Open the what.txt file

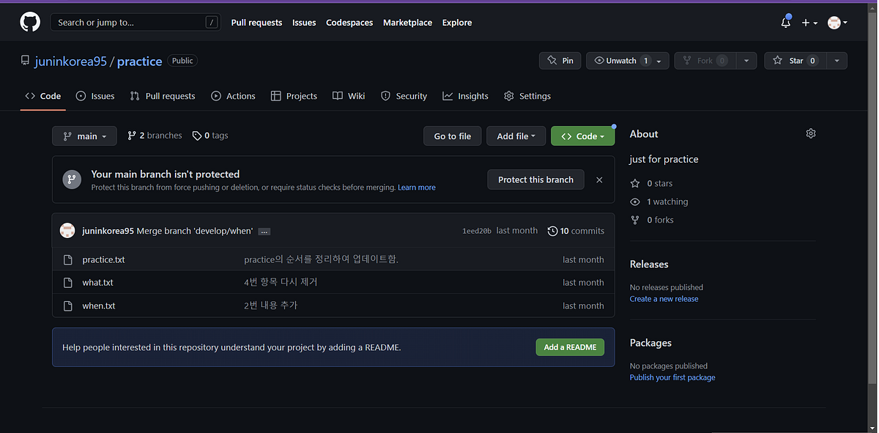[97, 282]
